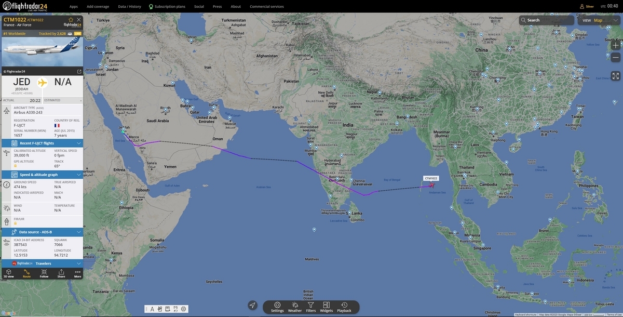Viewport: 623px width, 317px height.
Task: Collapse the Speed & altitude graph section
Action: [42, 175]
